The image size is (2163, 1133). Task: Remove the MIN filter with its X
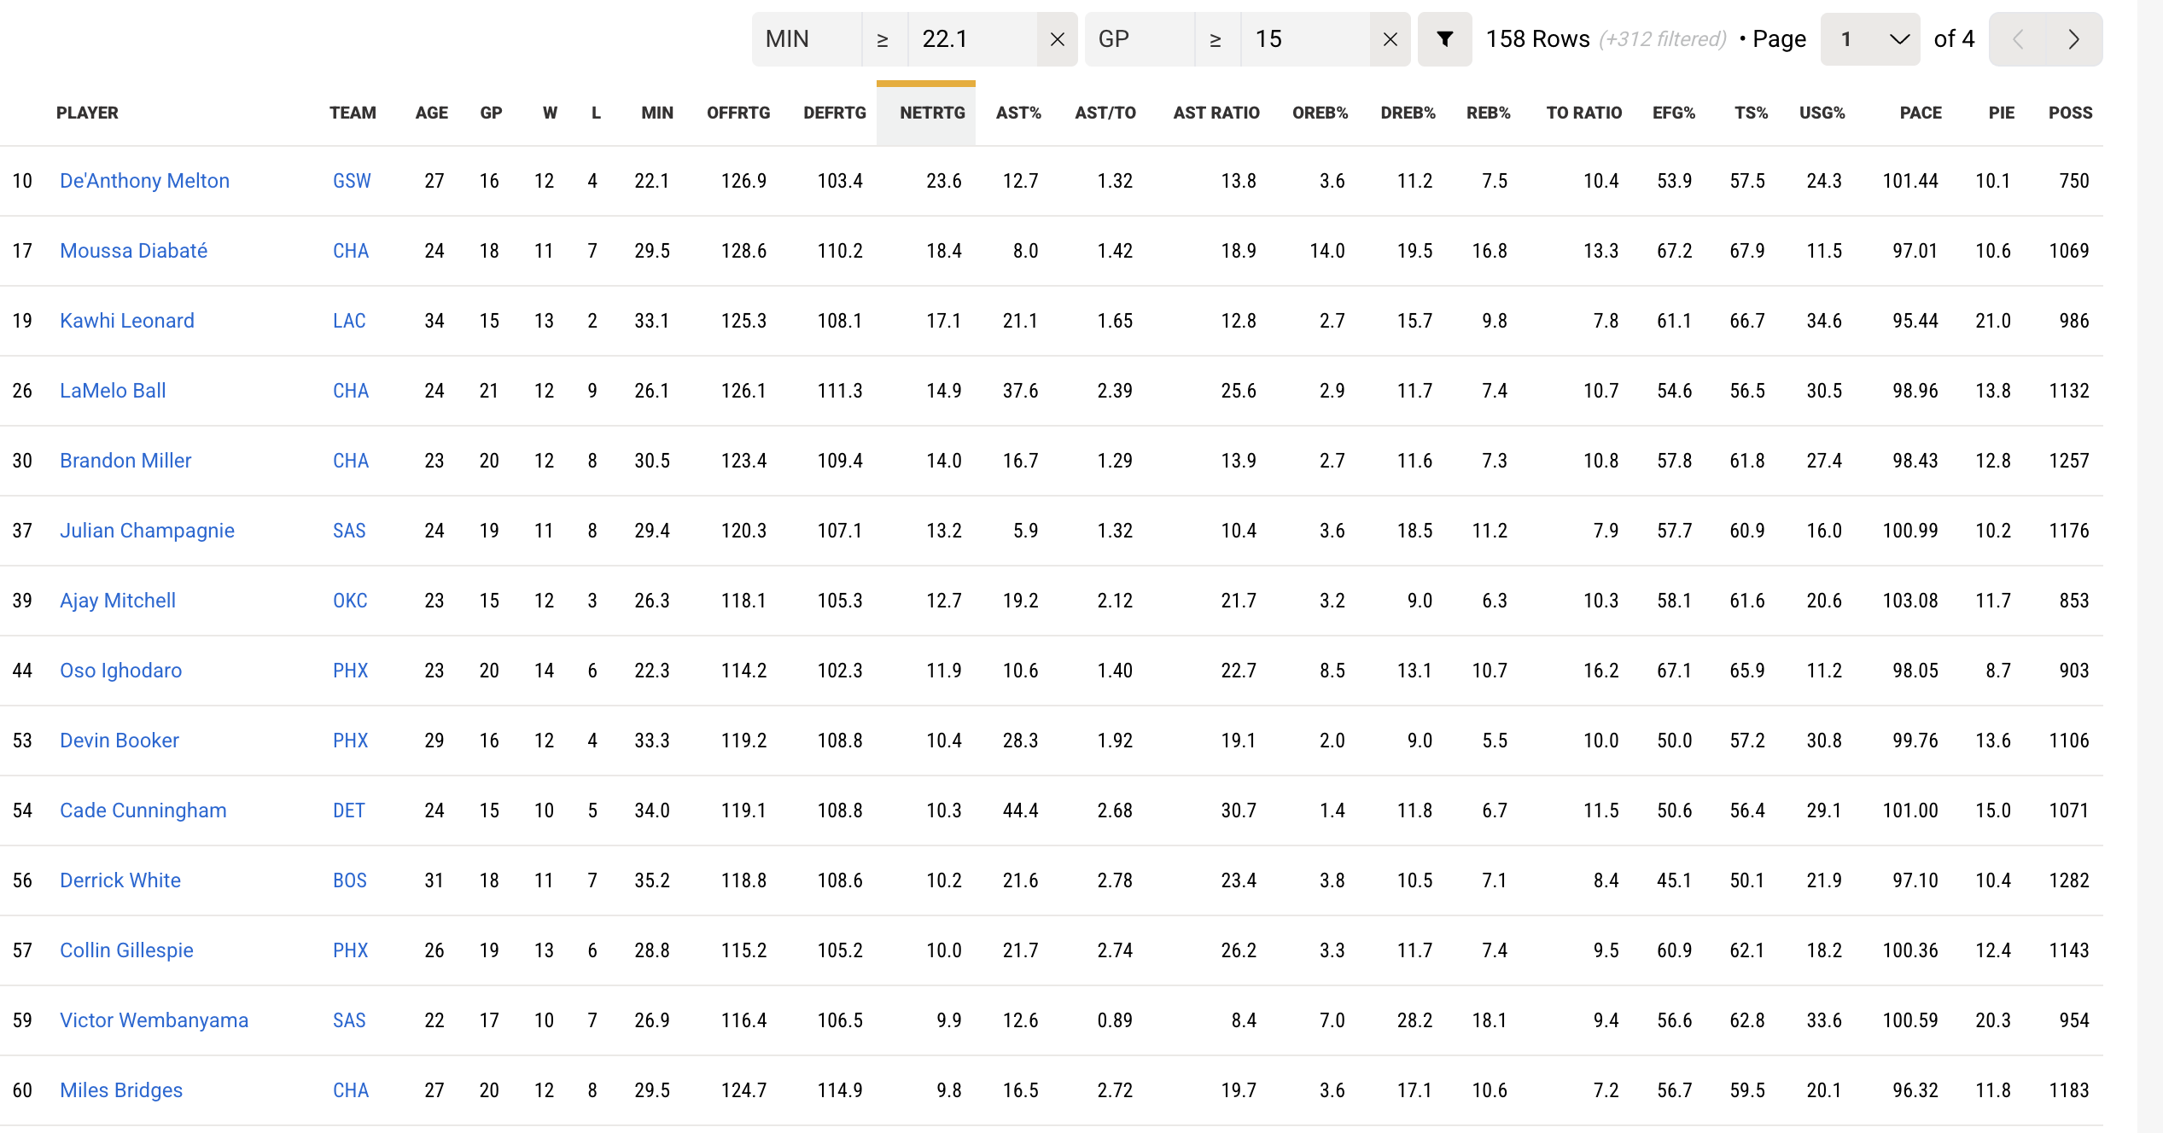[x=1057, y=39]
